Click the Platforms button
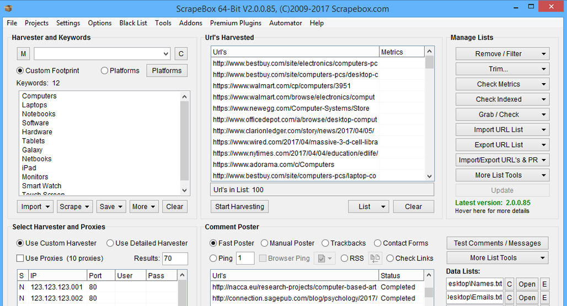Image resolution: width=567 pixels, height=306 pixels. pos(167,71)
